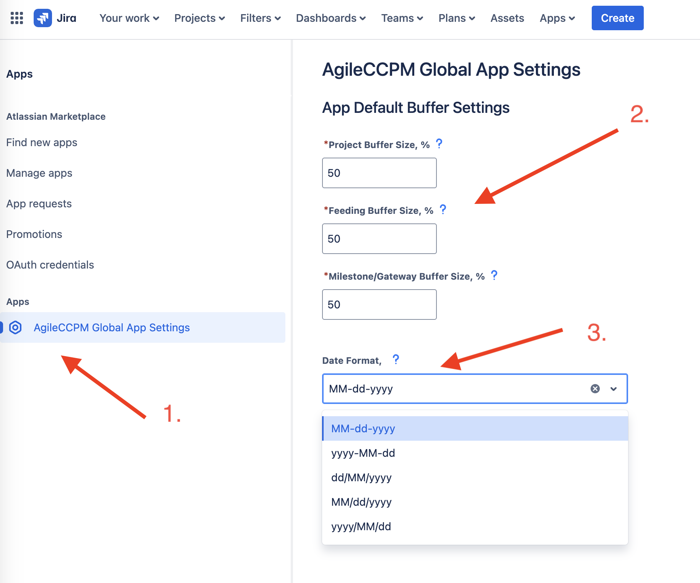Open Find new apps in sidebar
700x583 pixels.
click(42, 142)
